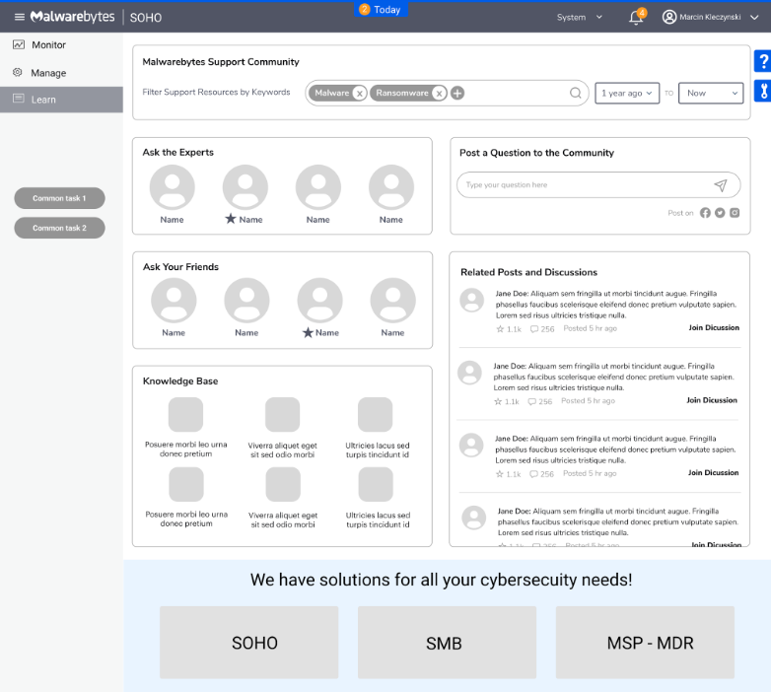Click the Common task 1 button

[59, 198]
